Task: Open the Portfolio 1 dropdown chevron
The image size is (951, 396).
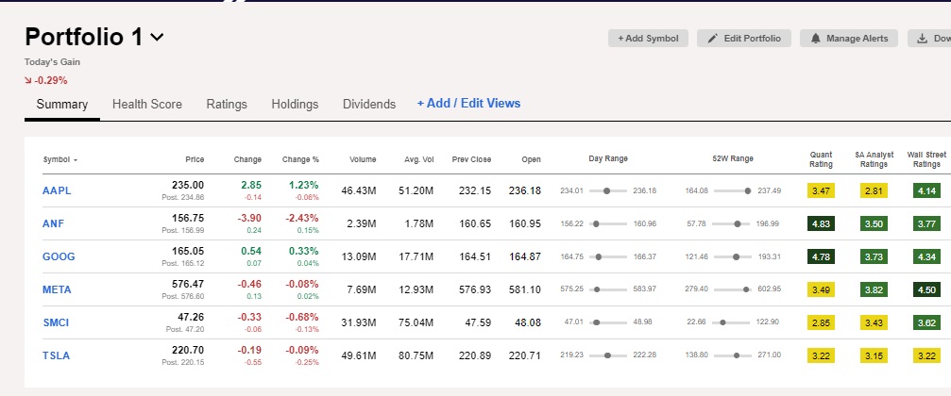Action: pyautogui.click(x=157, y=38)
